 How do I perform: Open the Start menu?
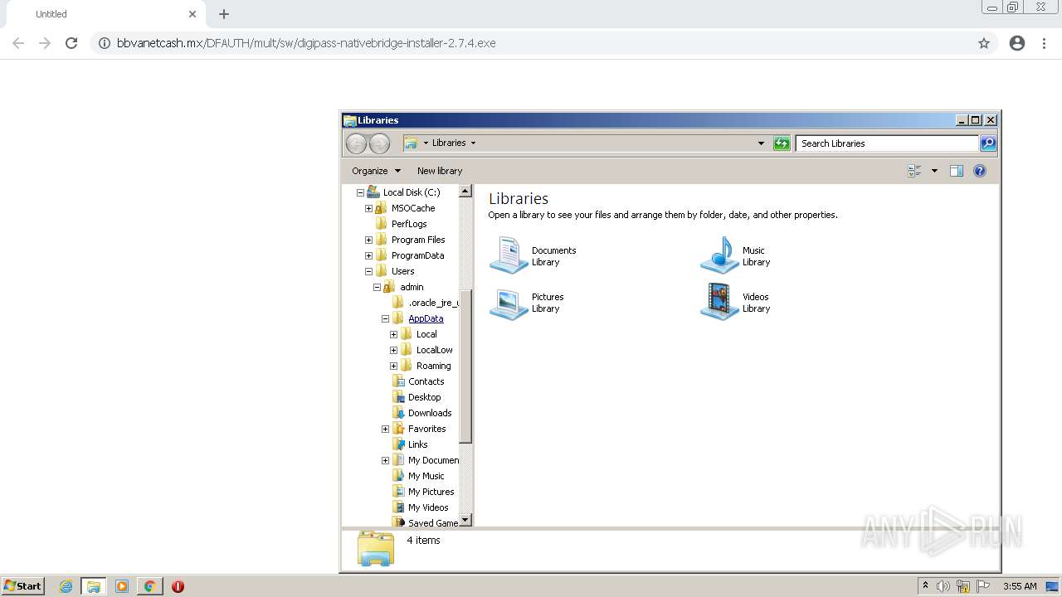pyautogui.click(x=23, y=586)
